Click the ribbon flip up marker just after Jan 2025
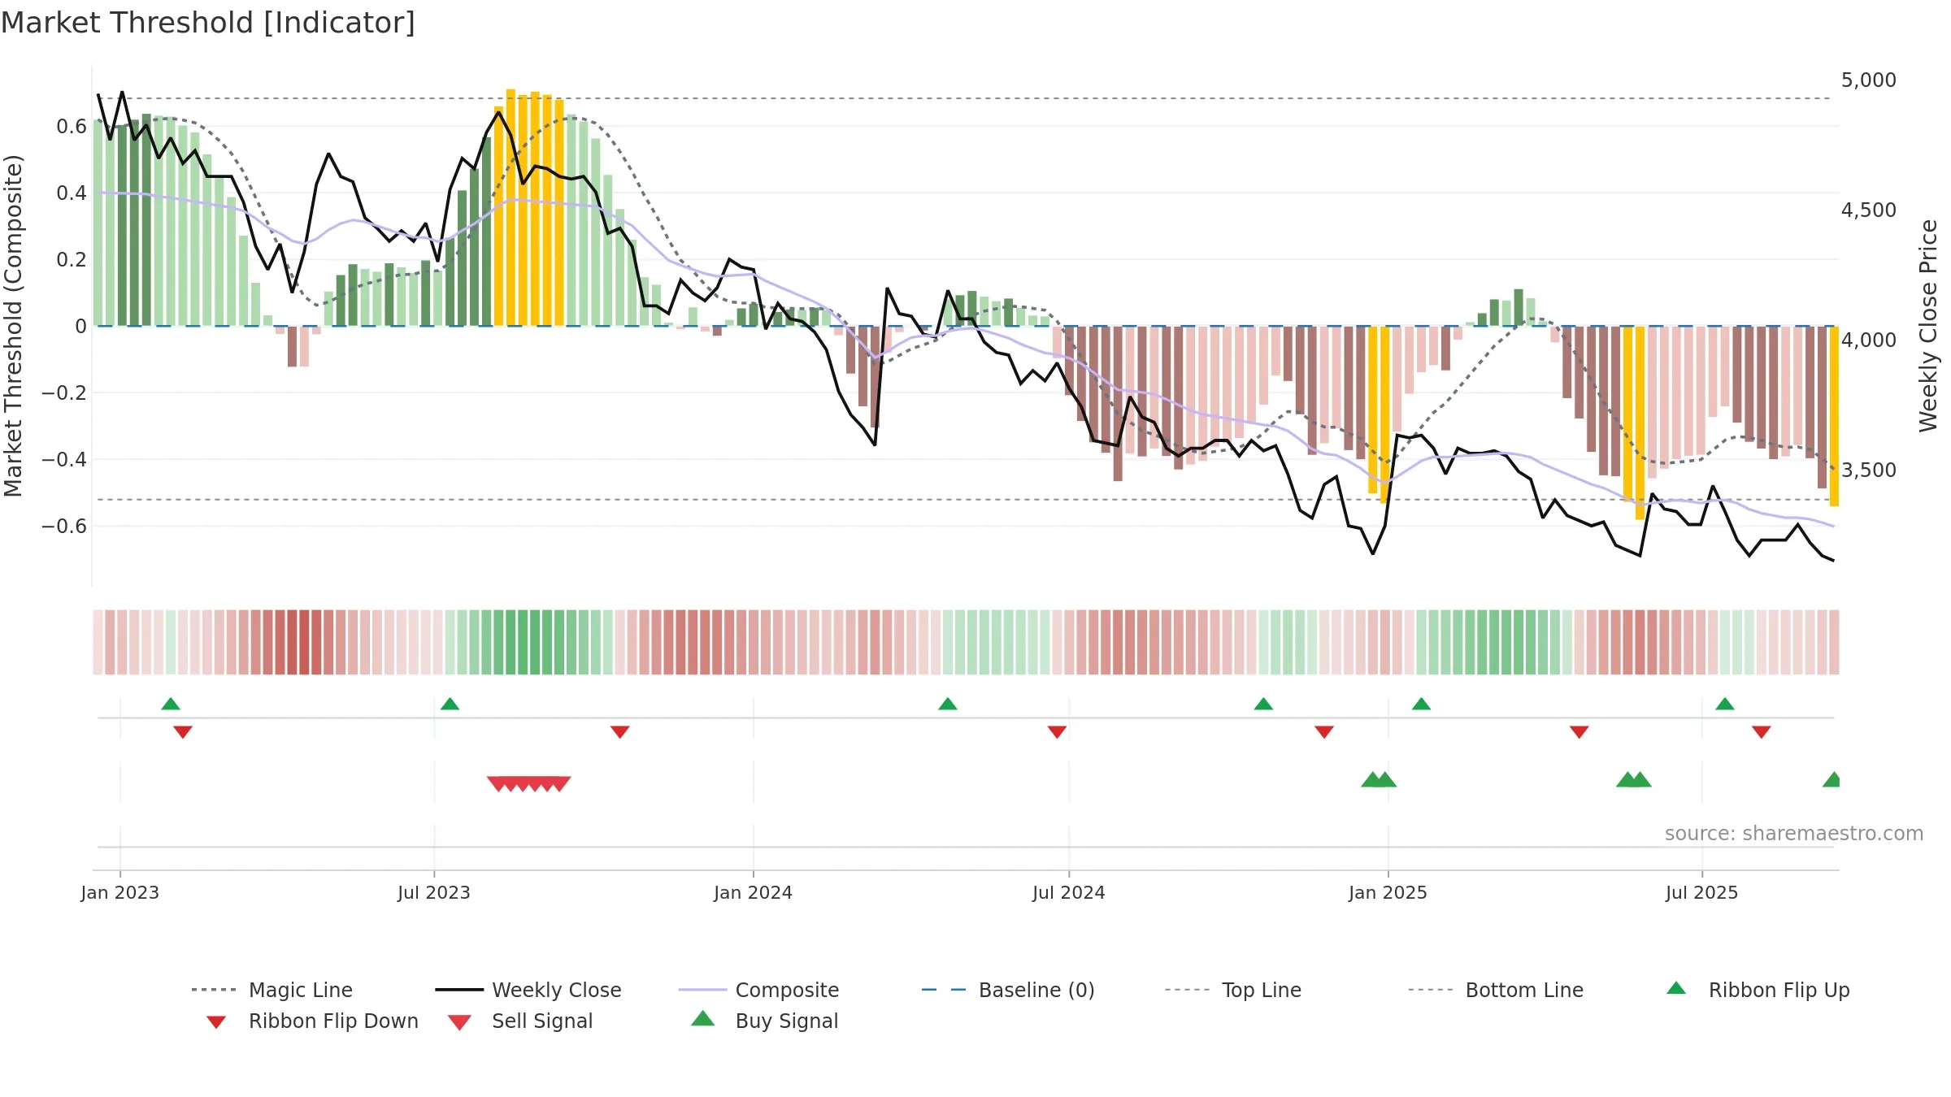 [1421, 704]
